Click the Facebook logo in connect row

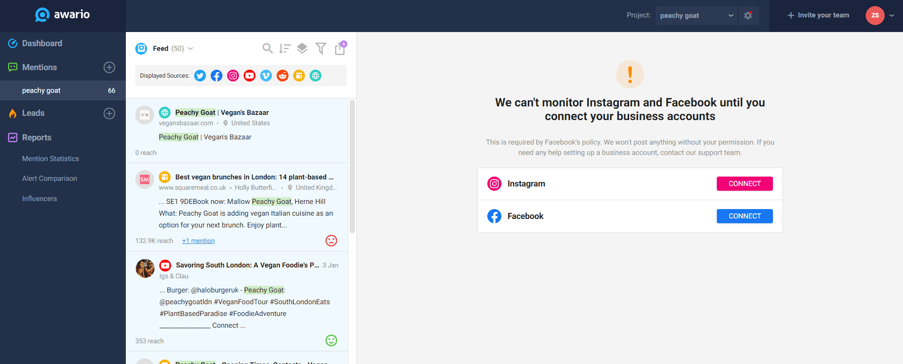[494, 216]
